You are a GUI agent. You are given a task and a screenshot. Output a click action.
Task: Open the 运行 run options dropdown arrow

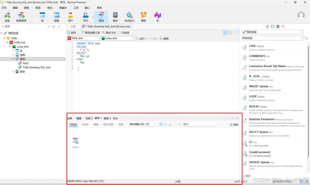pos(147,39)
